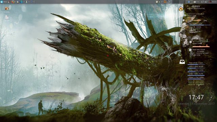Viewport: 217px width, 122px height.
Task: Click the large desktop clock 17:47
Action: pos(196,97)
